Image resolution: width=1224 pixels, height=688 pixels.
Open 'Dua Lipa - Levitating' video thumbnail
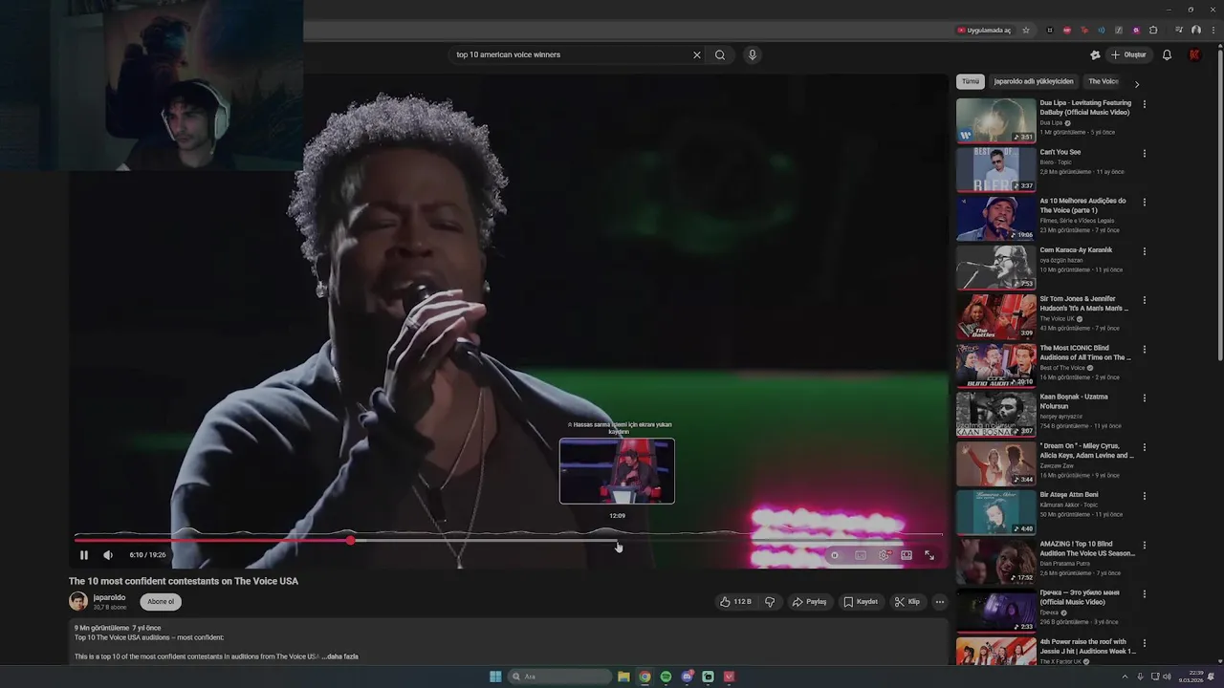995,120
